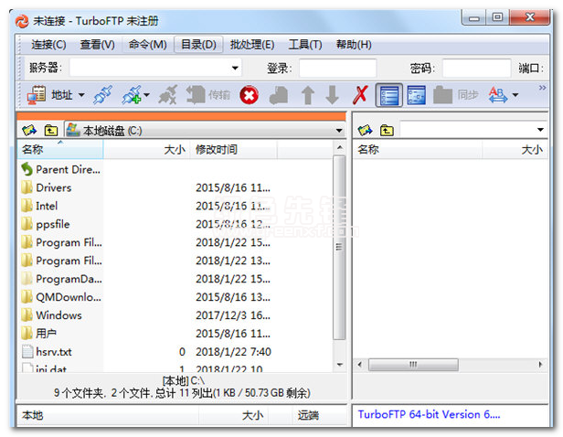
Task: Click the red X delete icon
Action: (x=360, y=95)
